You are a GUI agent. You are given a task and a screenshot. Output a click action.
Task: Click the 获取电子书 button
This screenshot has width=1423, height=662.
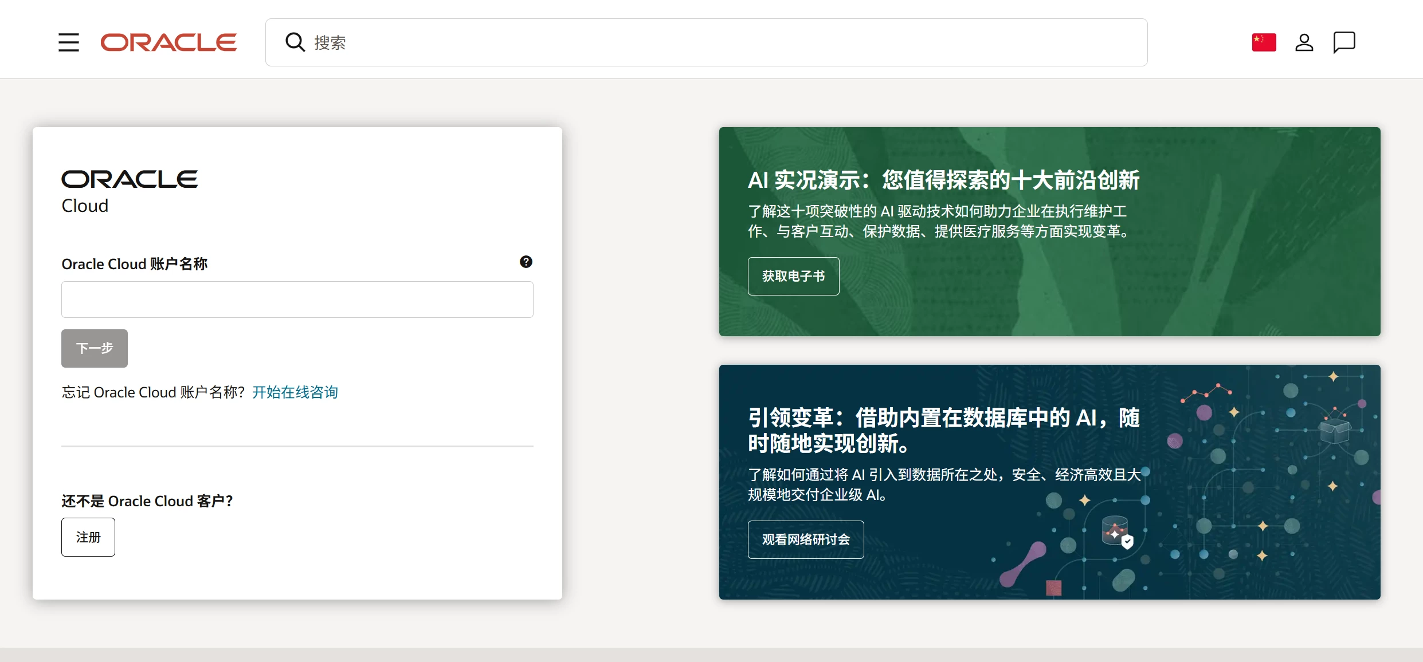pyautogui.click(x=794, y=276)
